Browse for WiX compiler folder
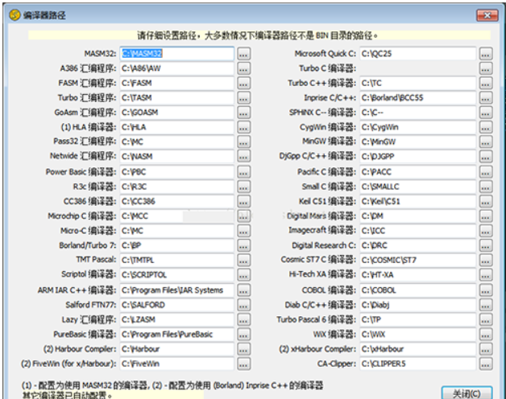Image resolution: width=506 pixels, height=399 pixels. point(486,335)
